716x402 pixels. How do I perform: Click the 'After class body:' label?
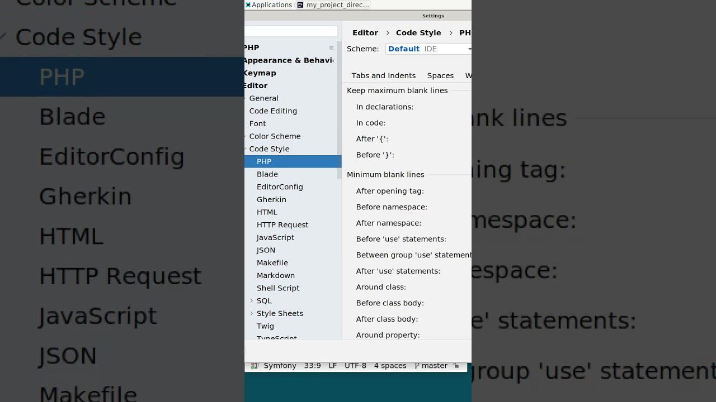pyautogui.click(x=387, y=319)
